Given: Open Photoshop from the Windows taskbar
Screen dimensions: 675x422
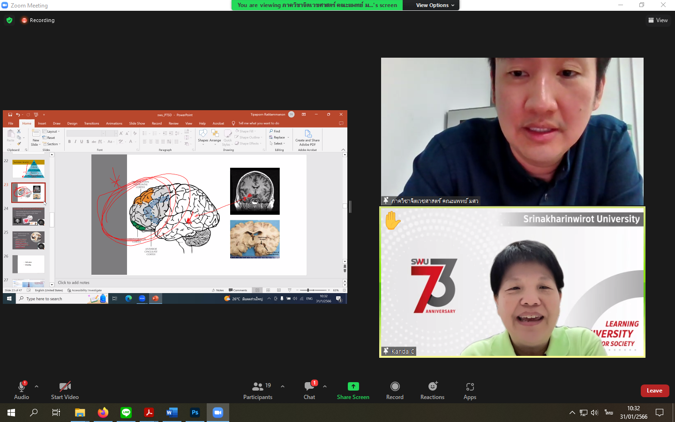Looking at the screenshot, I should (195, 413).
